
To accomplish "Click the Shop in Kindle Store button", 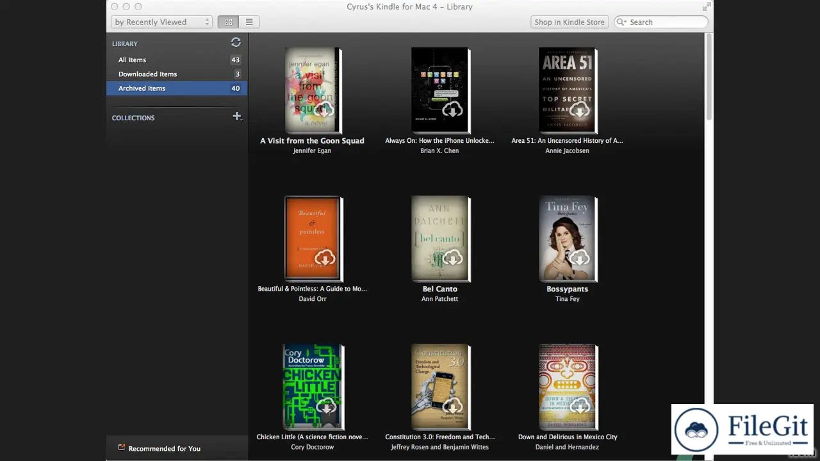I will pos(570,22).
